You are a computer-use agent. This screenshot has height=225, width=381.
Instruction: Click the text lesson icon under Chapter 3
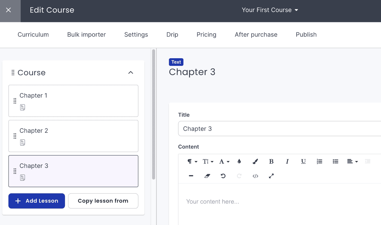[x=23, y=178]
